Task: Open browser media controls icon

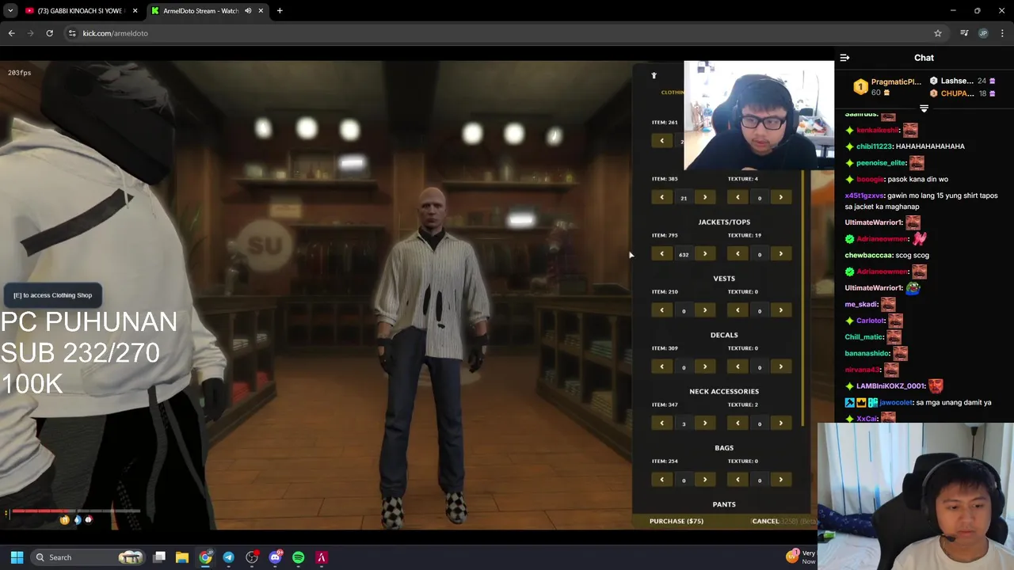Action: (x=964, y=33)
